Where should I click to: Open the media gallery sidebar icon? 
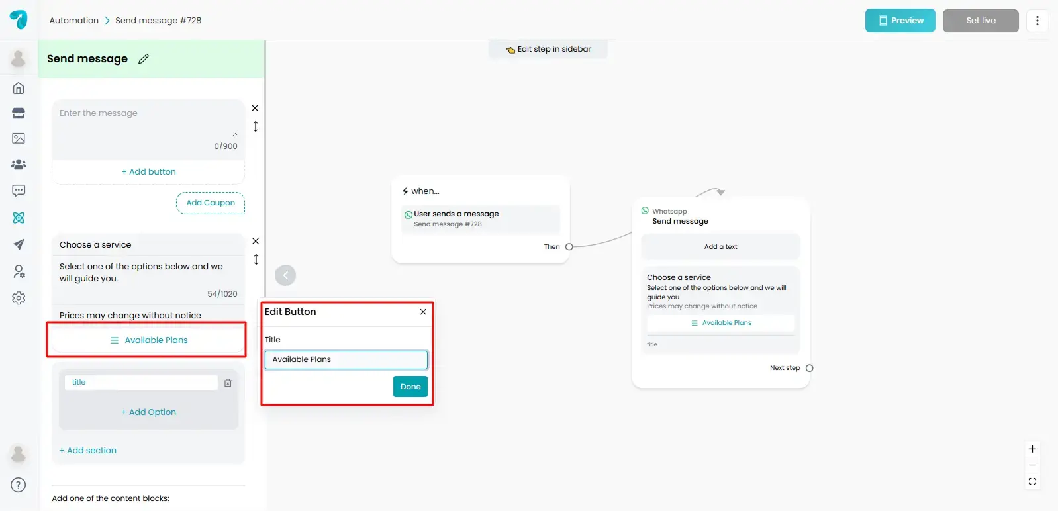(19, 138)
